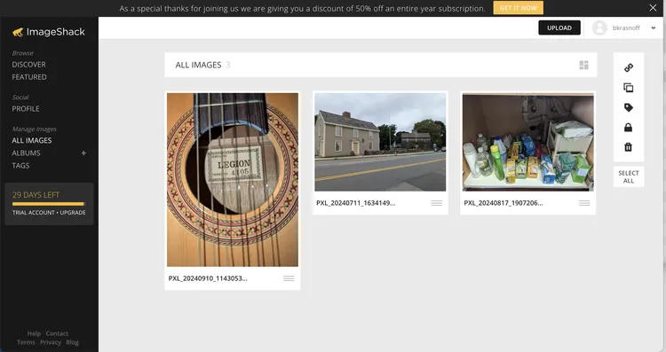The height and width of the screenshot is (352, 666).
Task: Click the trial days-left progress bar
Action: click(48, 204)
